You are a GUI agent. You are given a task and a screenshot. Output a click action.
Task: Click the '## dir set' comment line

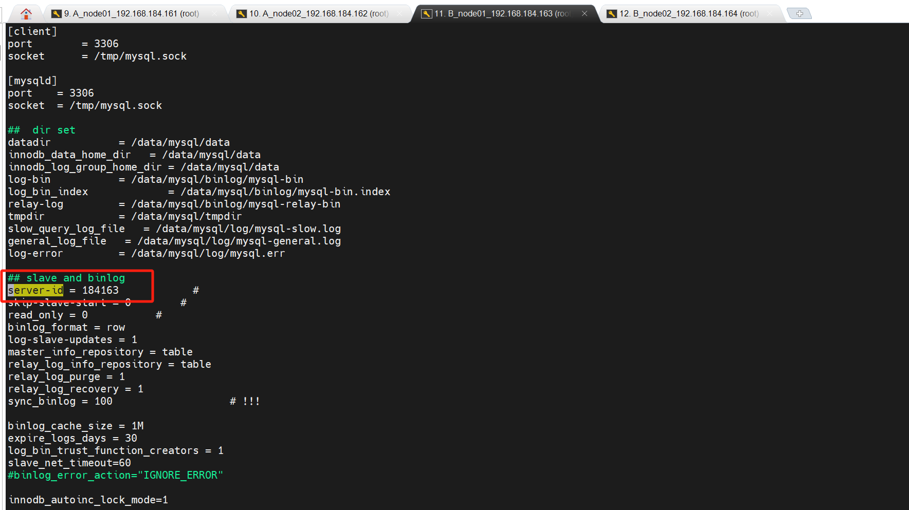point(42,130)
